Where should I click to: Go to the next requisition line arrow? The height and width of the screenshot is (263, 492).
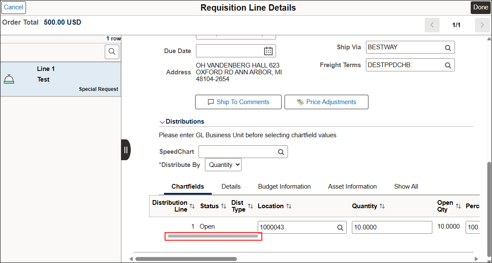(x=482, y=25)
